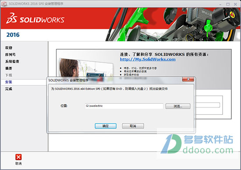Click the G:\swelectric location field
Screen dimensions: 241x170
[124, 106]
